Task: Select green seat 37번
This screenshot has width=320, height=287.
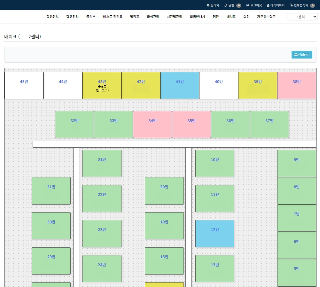Action: coord(269,124)
